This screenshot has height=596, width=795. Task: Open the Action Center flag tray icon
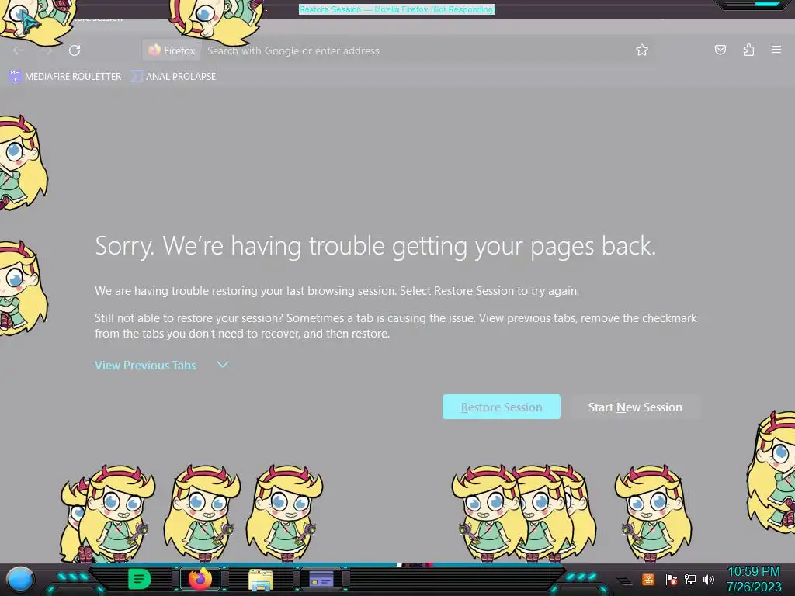tap(671, 579)
